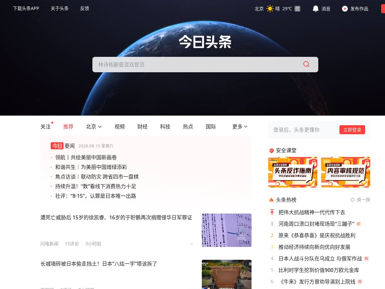The width and height of the screenshot is (385, 289).
Task: Click source 闪电新闻
Action: click(x=49, y=244)
